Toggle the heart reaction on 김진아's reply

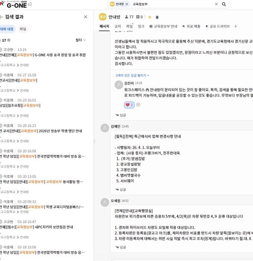[129, 105]
